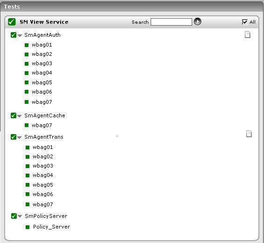Select wbag07 under SmAgentTrans
This screenshot has height=243, width=264.
tap(43, 204)
